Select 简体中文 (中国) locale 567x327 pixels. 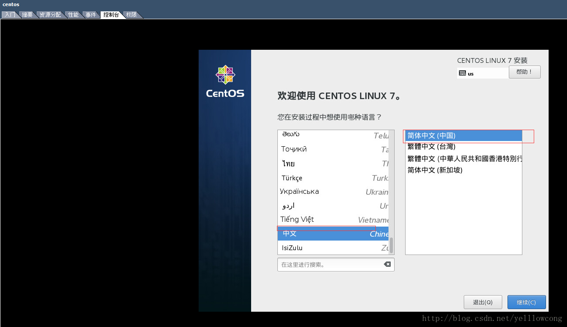(x=464, y=136)
